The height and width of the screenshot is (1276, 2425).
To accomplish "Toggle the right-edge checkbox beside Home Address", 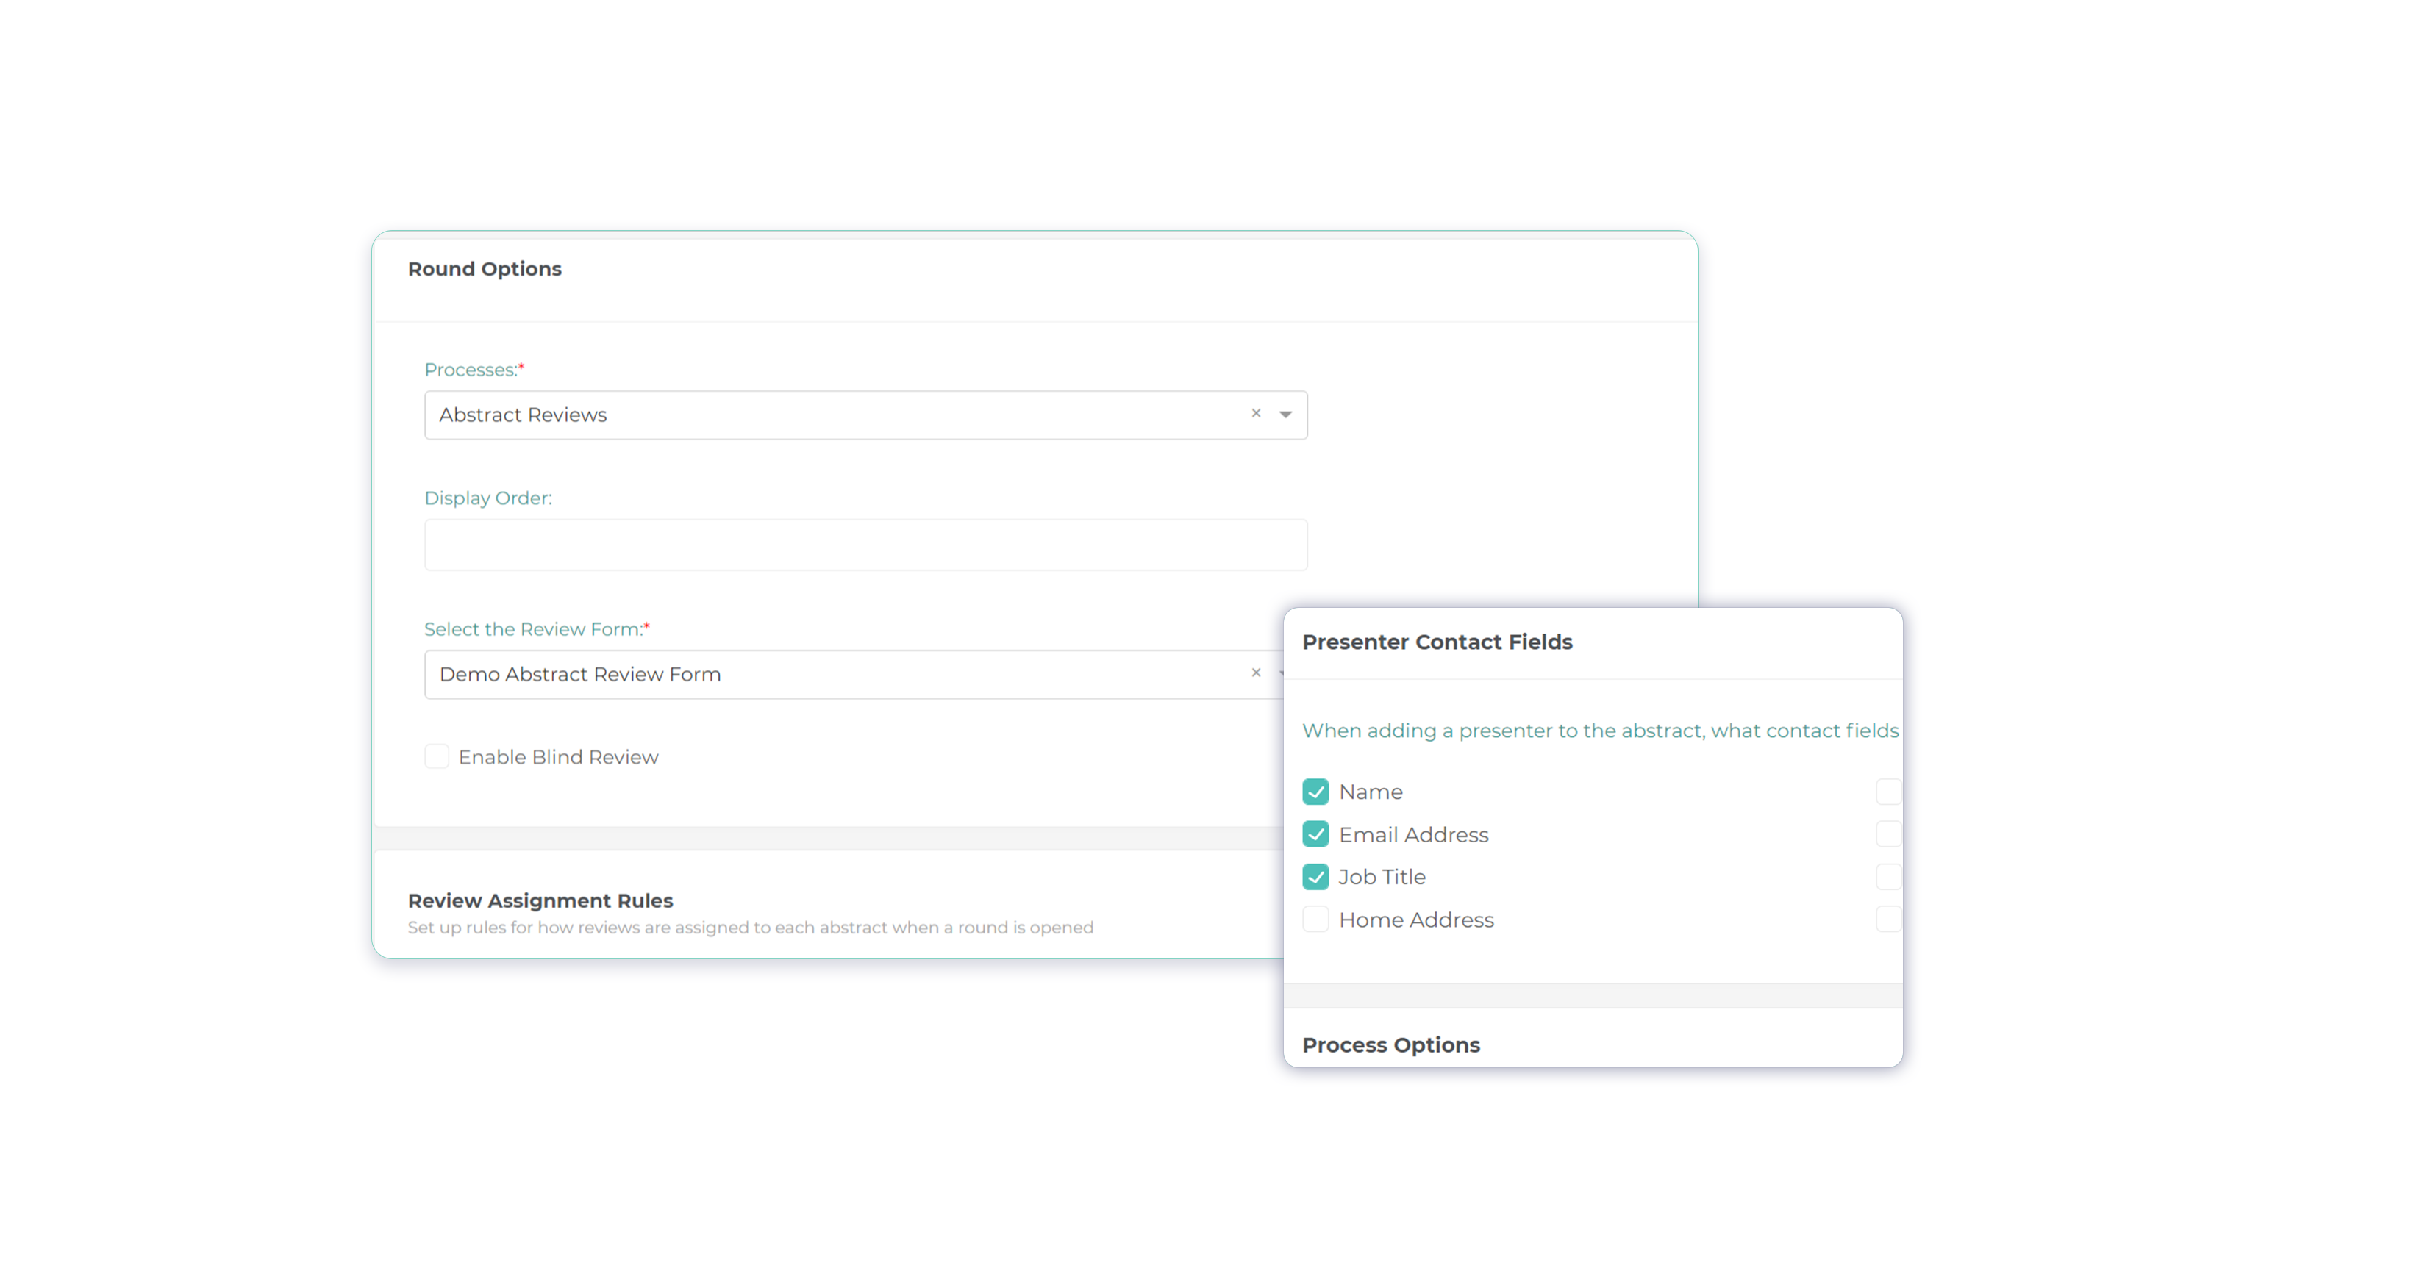I will click(x=1888, y=920).
